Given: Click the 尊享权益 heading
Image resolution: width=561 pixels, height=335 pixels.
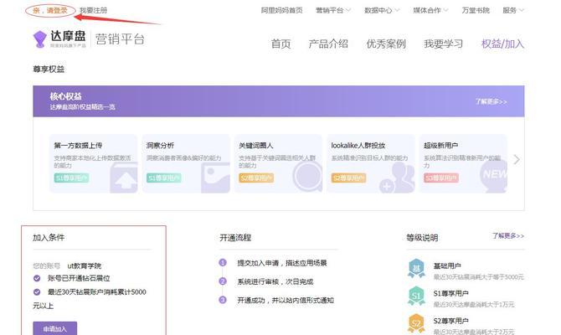Looking at the screenshot, I should click(x=49, y=69).
